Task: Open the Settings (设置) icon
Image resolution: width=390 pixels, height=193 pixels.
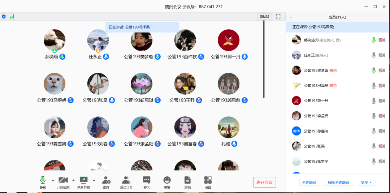Action: [x=208, y=180]
